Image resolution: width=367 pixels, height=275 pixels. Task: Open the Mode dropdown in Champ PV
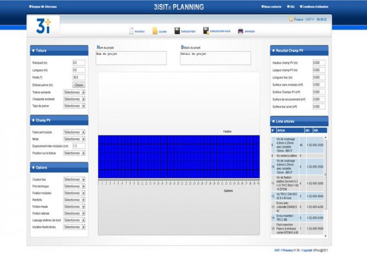tap(74, 139)
